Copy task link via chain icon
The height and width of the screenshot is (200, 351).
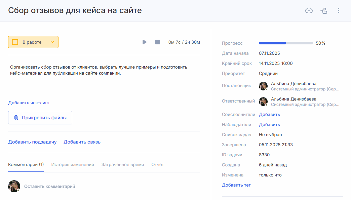click(309, 11)
